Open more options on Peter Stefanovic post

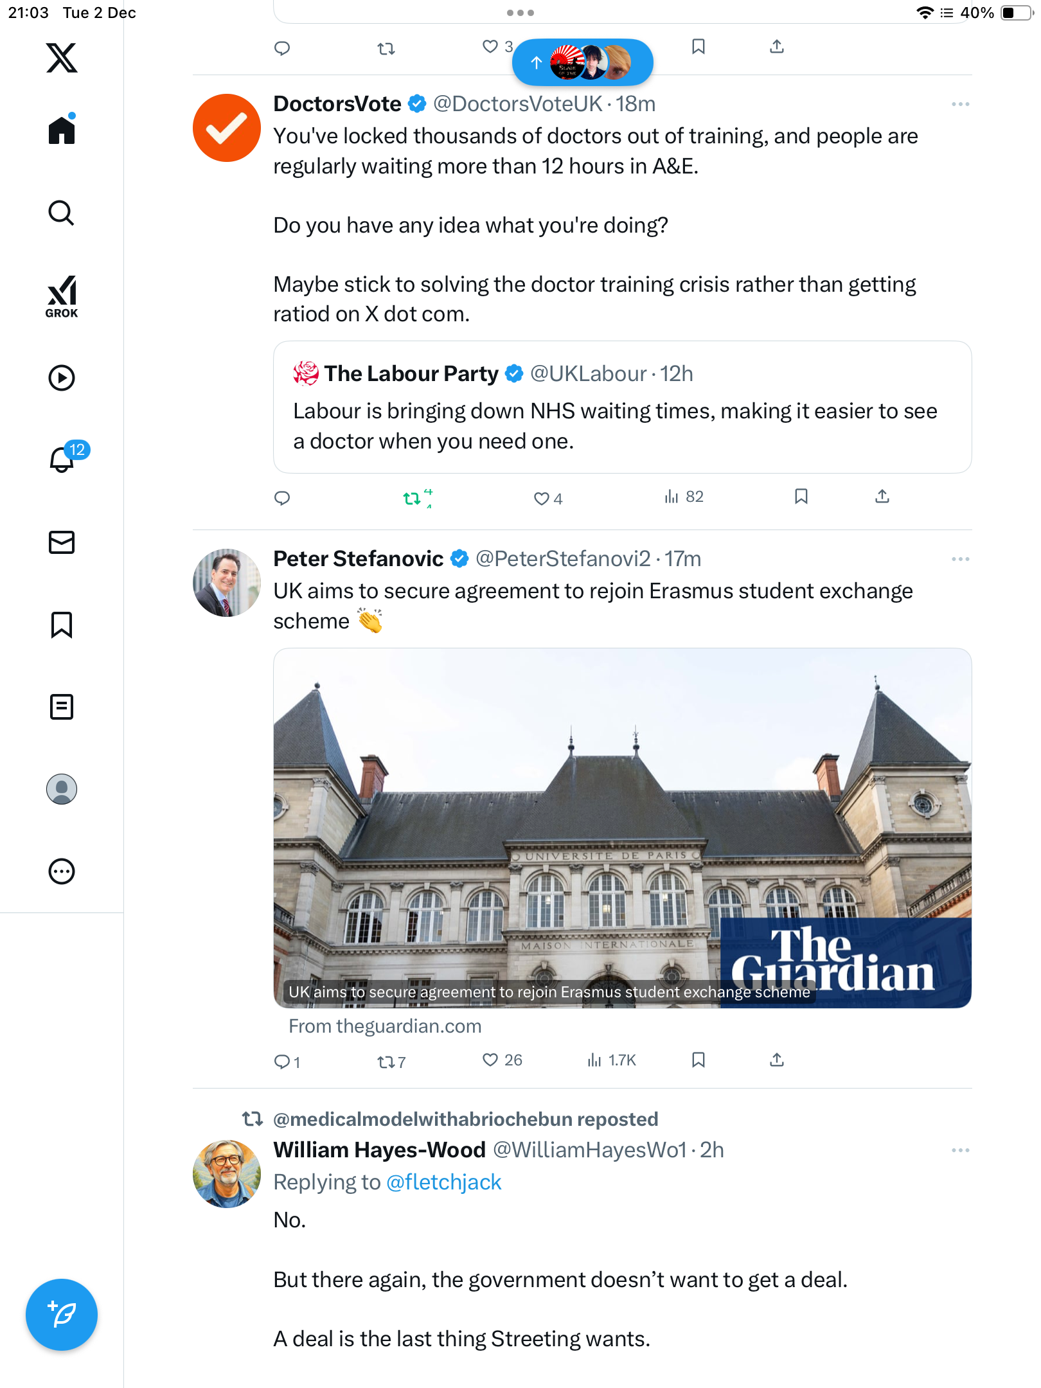pos(960,559)
